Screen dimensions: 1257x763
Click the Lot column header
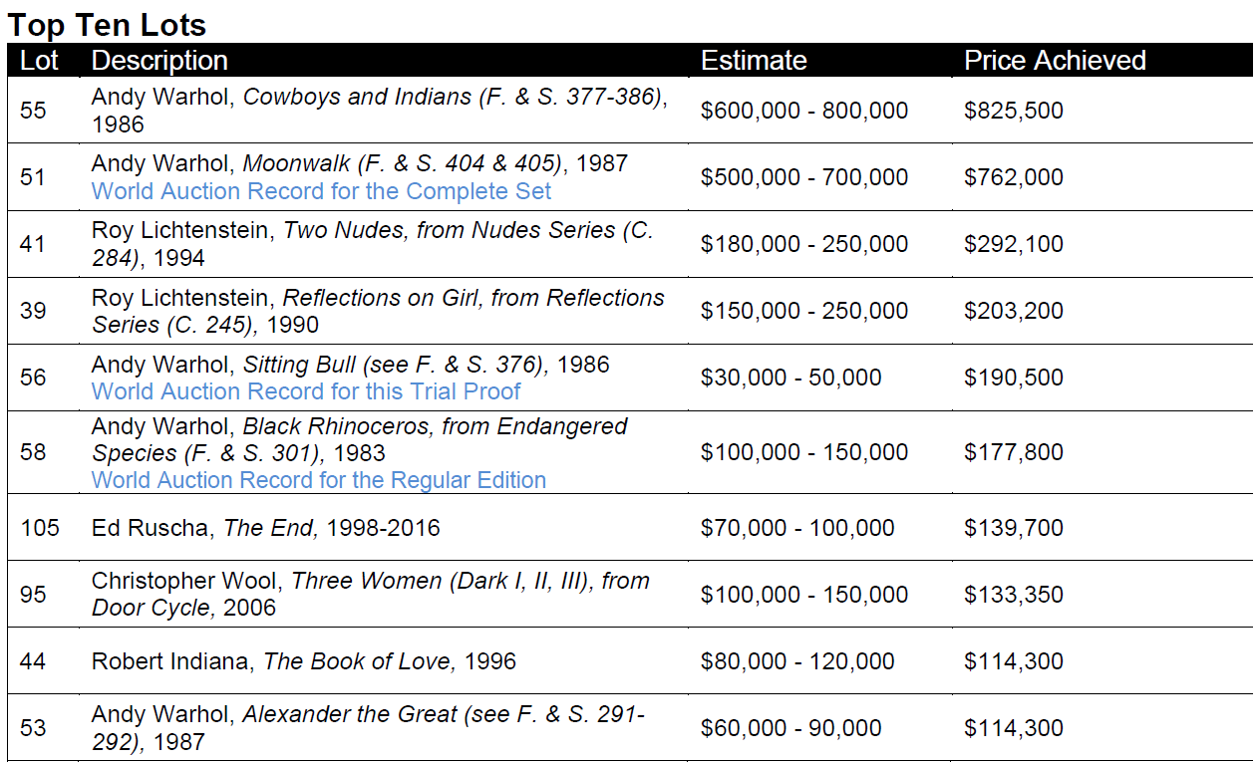click(40, 61)
